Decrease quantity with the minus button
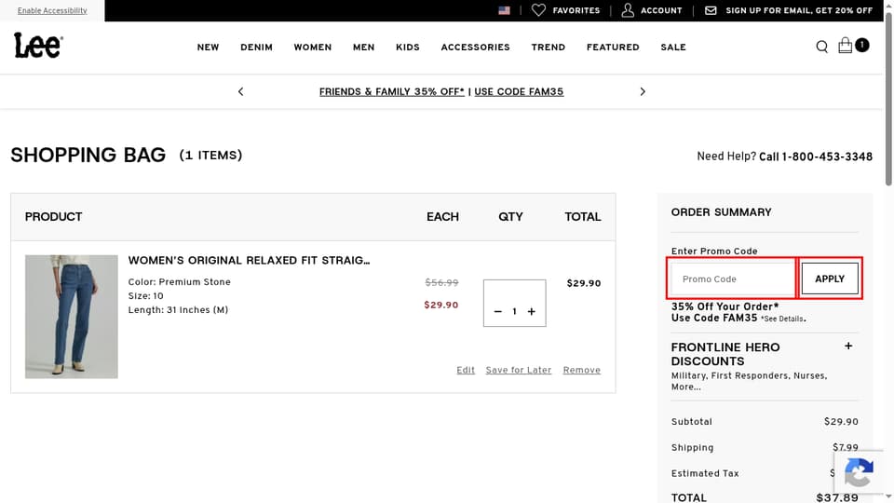This screenshot has height=503, width=894. (x=497, y=311)
